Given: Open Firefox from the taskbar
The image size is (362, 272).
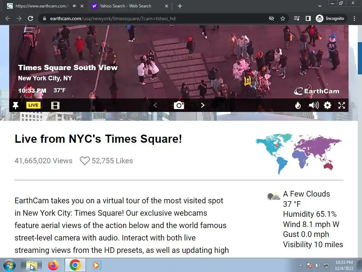Looking at the screenshot, I should [x=53, y=265].
